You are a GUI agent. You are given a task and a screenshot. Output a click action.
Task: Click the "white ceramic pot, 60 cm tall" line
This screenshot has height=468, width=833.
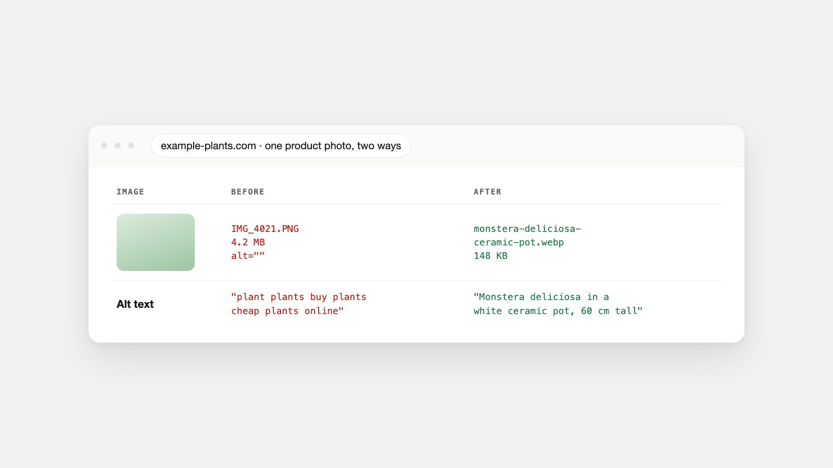(558, 311)
